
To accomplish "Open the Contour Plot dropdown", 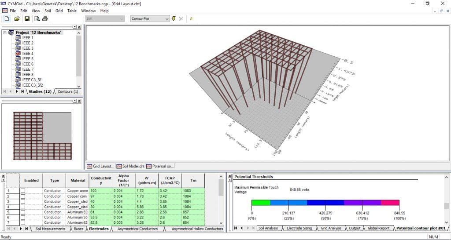I will [x=150, y=18].
